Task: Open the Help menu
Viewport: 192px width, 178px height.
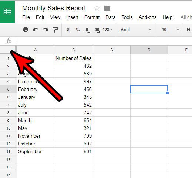Action: [167, 17]
